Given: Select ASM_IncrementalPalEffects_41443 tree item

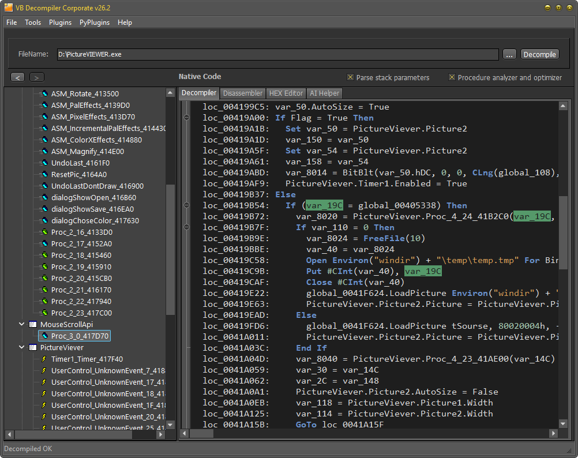Looking at the screenshot, I should 108,128.
